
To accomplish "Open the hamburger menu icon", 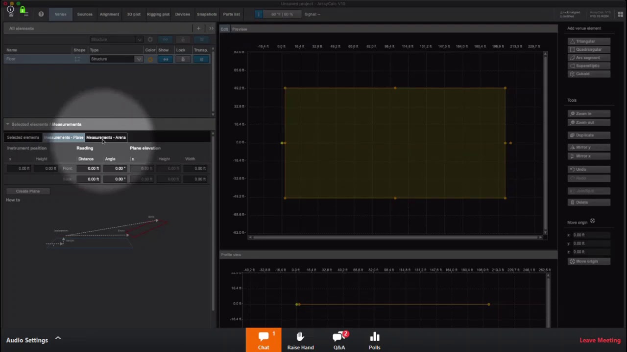I will 25,14.
